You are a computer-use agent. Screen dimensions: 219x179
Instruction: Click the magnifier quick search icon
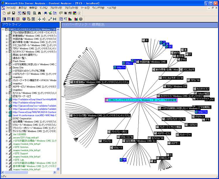35,13
